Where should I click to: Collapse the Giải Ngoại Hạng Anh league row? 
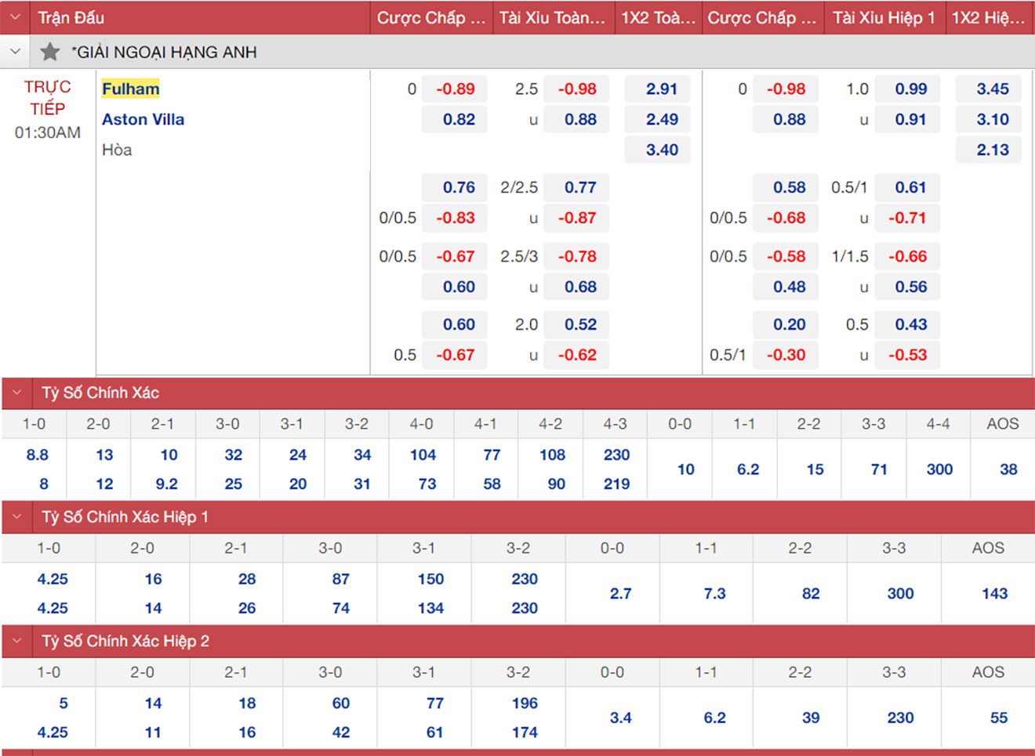pyautogui.click(x=15, y=52)
